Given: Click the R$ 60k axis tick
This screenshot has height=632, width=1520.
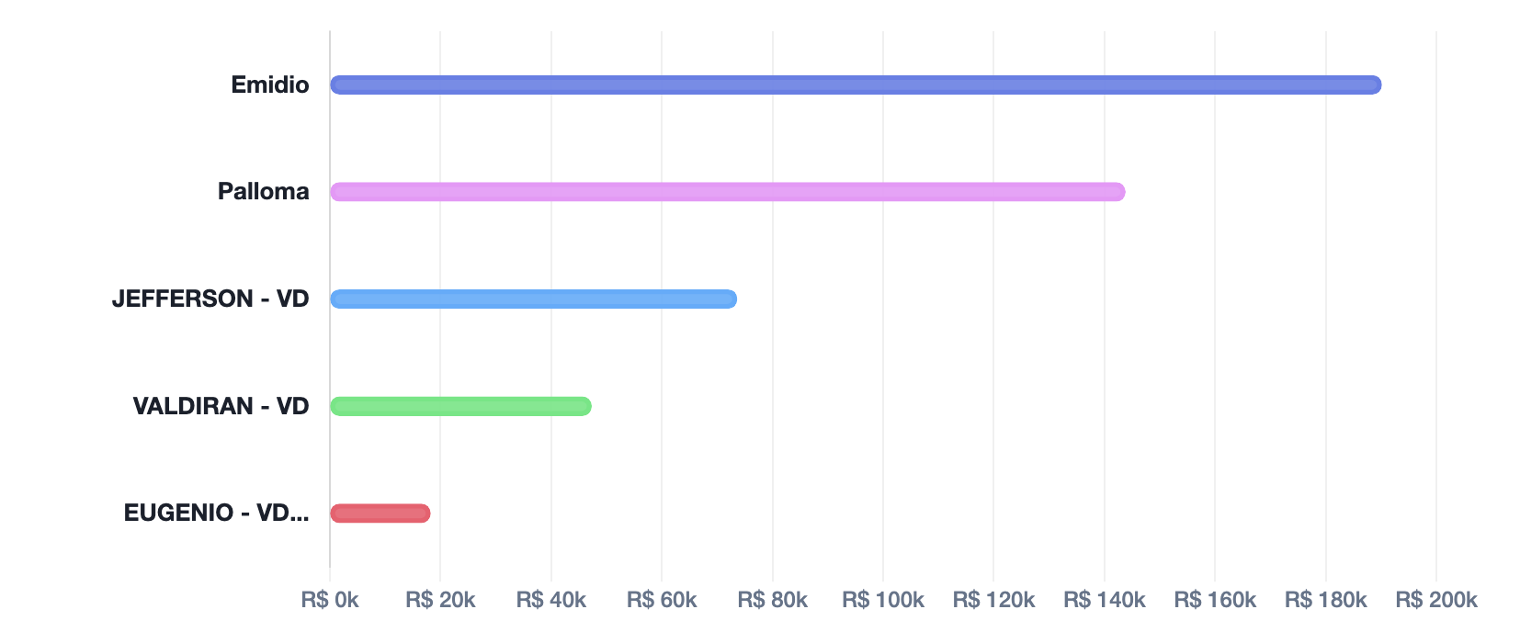Looking at the screenshot, I should (x=662, y=601).
